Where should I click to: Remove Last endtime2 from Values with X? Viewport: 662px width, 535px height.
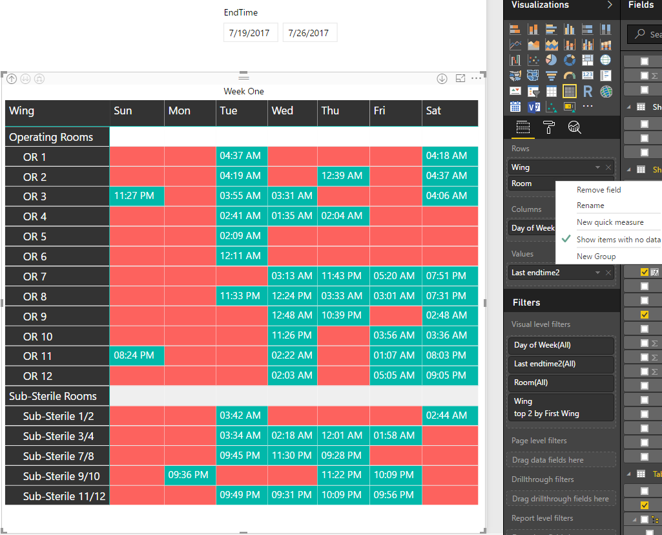tap(608, 273)
